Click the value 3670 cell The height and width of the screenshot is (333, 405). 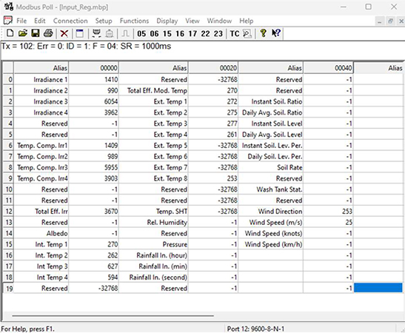click(x=94, y=211)
